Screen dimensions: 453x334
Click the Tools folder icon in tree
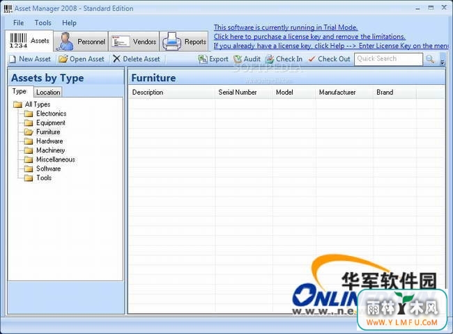click(29, 178)
